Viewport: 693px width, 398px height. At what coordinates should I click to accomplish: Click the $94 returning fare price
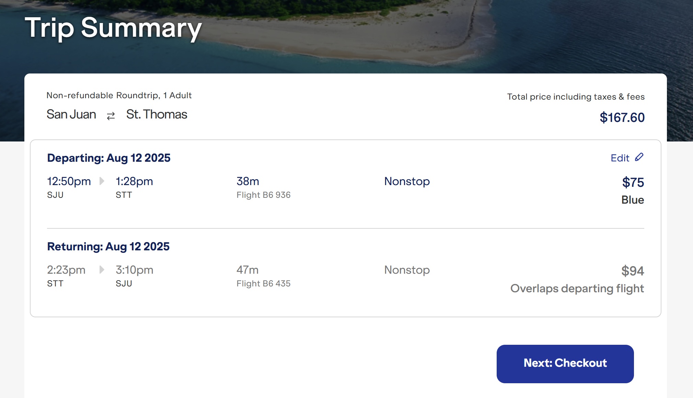tap(633, 271)
